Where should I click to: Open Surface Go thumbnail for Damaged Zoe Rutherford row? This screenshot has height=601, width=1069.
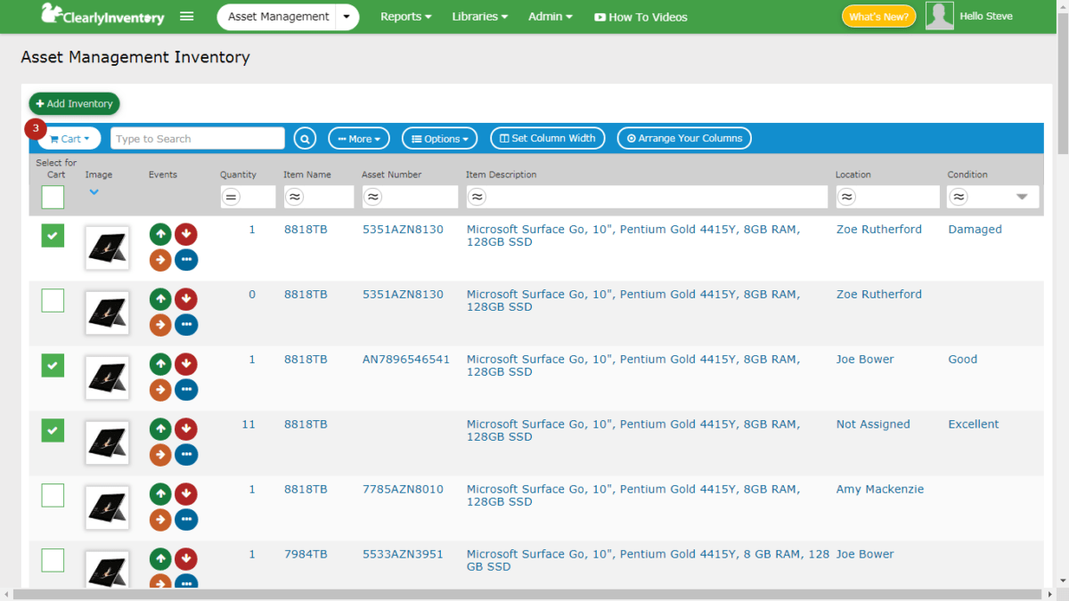tap(107, 248)
